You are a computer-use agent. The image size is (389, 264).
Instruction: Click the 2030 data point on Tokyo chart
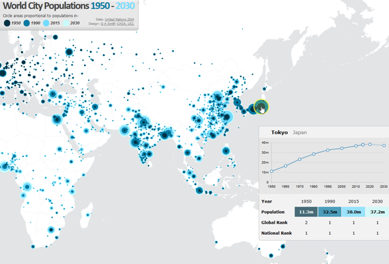coord(384,145)
